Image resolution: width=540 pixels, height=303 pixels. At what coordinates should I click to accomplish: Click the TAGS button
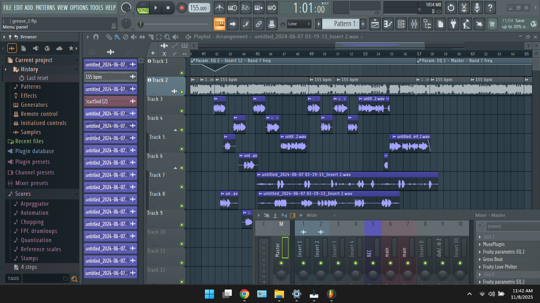[13, 278]
